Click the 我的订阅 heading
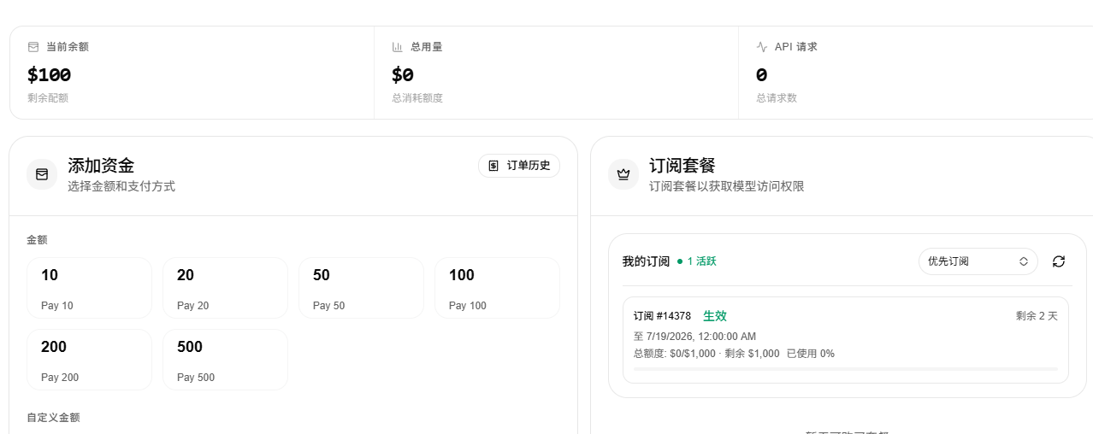1093x434 pixels. [646, 261]
